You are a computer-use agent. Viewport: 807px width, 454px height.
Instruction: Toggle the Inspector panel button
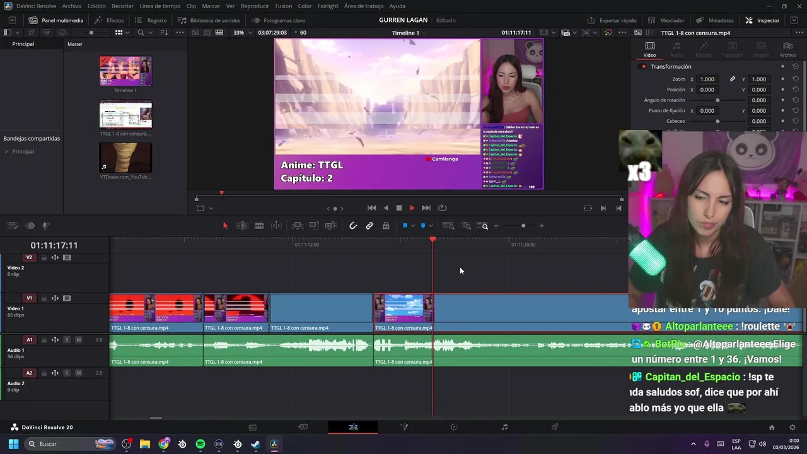762,20
